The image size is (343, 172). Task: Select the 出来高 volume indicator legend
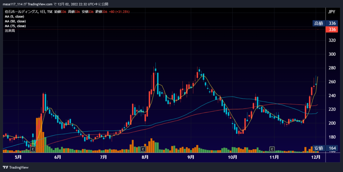10,31
